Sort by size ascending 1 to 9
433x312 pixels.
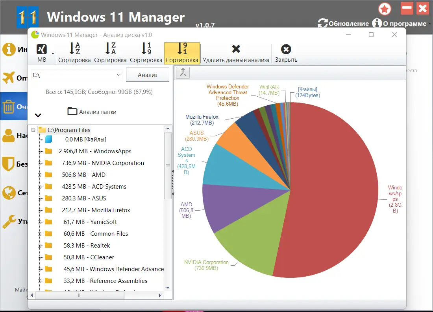(x=146, y=53)
